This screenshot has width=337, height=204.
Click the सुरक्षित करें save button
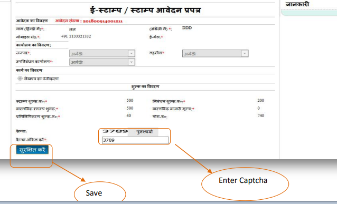point(32,150)
